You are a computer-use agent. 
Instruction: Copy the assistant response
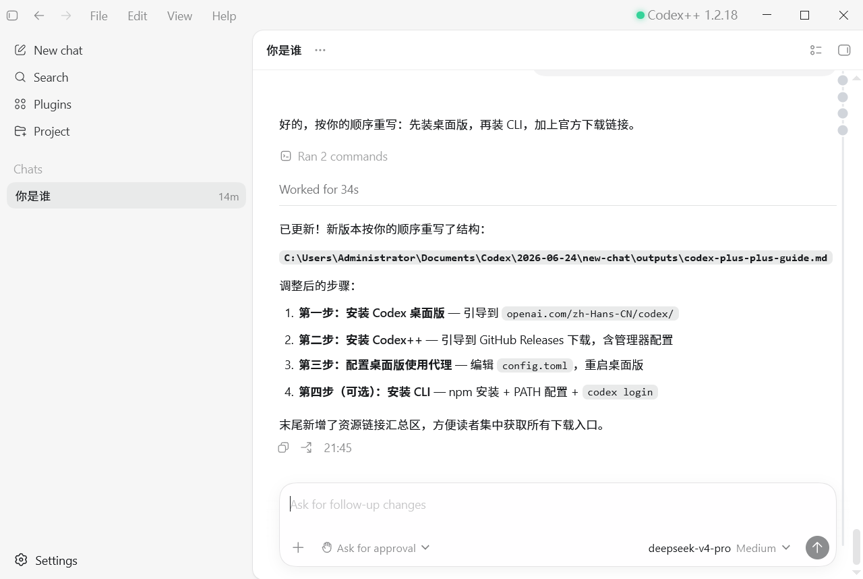(x=284, y=447)
